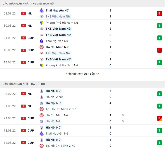This screenshot has width=166, height=149.
Task: Click green T badge for TKS 21.08.22 match
Action: [159, 38]
